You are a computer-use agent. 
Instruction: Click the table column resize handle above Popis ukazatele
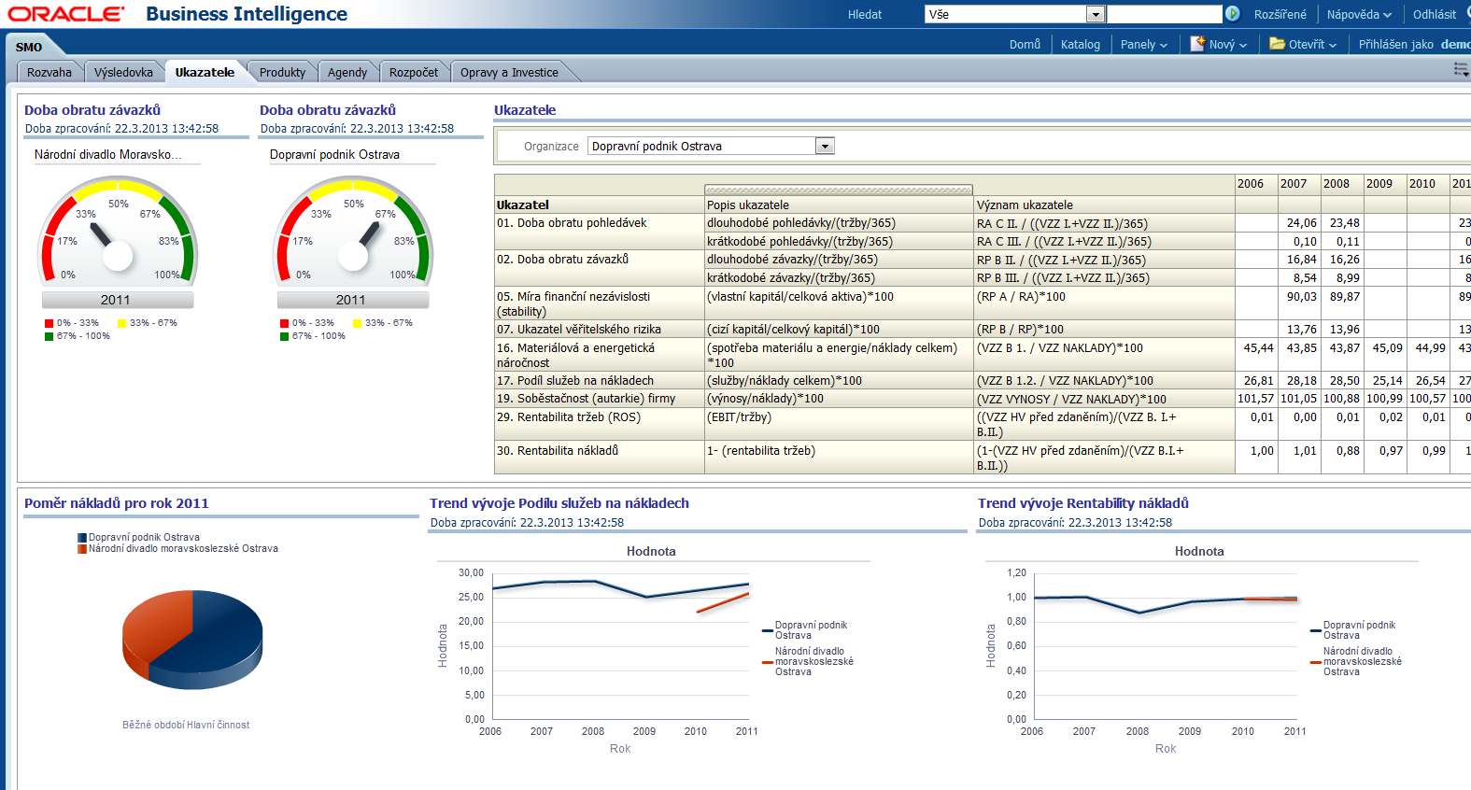(x=839, y=190)
